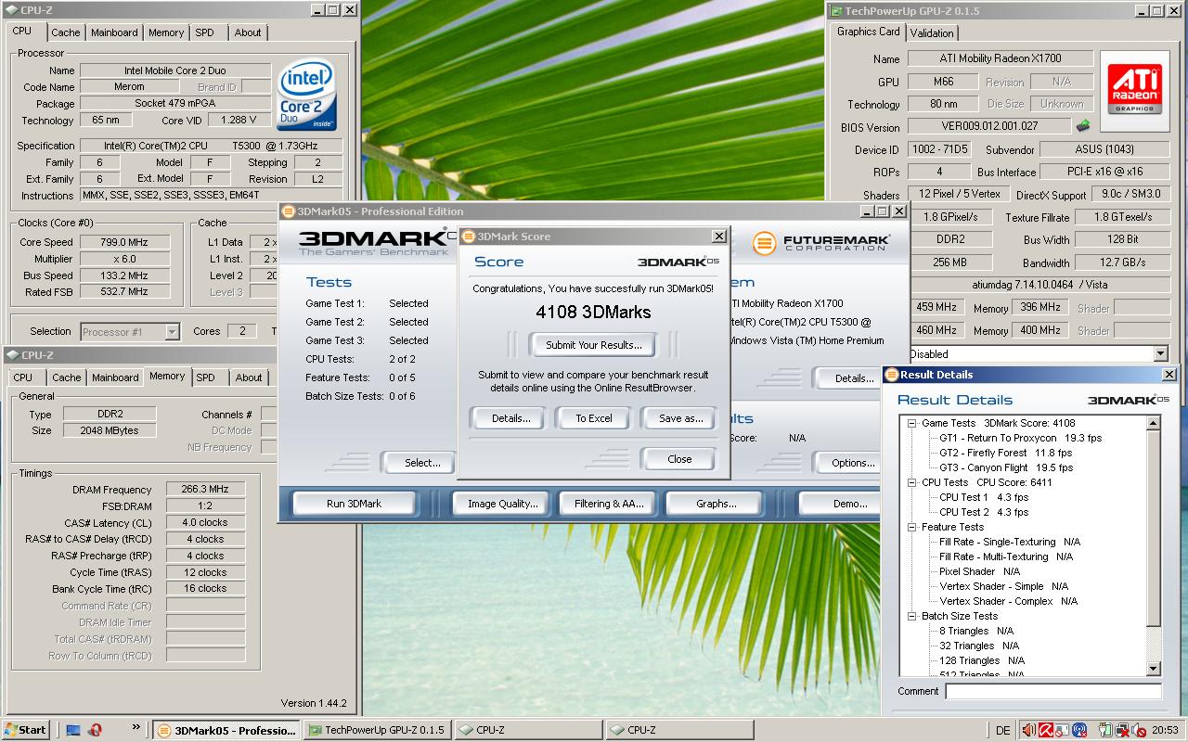Open the Windows Start menu

pos(26,730)
